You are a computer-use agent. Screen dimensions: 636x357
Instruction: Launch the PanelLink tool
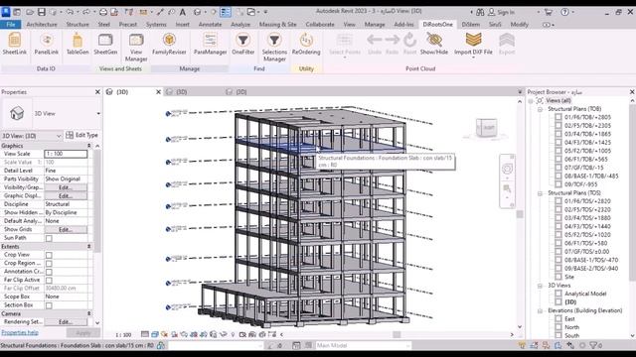point(47,44)
